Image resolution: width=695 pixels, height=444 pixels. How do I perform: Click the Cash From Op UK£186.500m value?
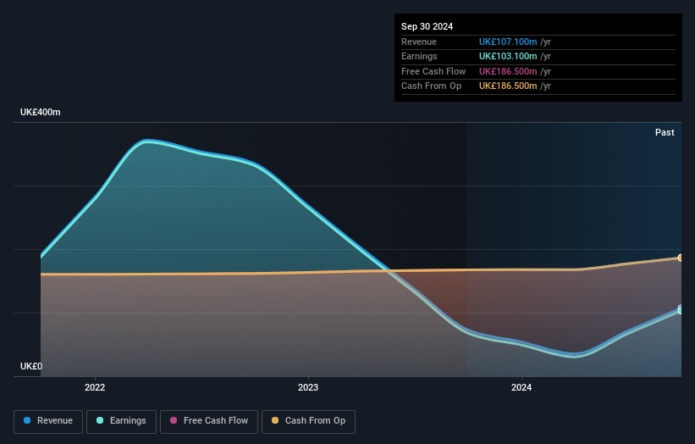tap(508, 86)
